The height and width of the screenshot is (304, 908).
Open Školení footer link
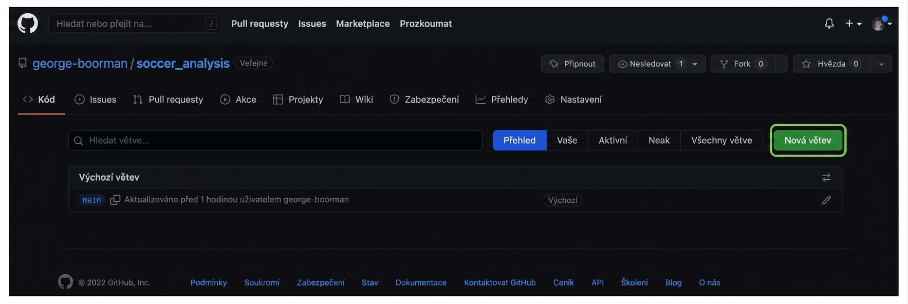635,282
